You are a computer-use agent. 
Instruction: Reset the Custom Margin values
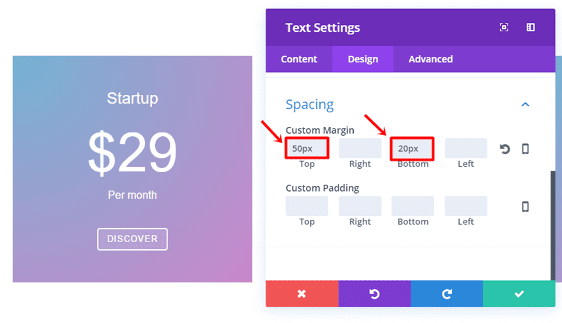(505, 149)
